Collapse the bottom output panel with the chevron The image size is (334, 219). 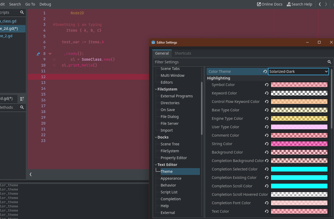tap(30, 174)
